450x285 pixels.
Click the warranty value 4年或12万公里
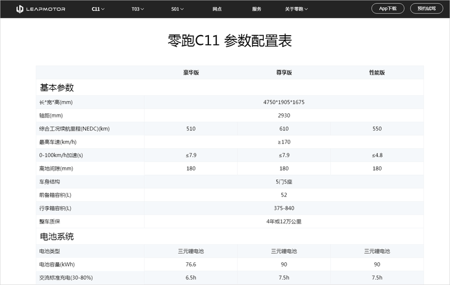(x=284, y=222)
